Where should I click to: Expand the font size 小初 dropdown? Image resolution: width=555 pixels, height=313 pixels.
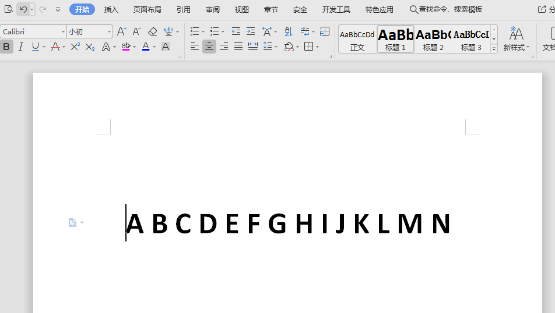109,32
